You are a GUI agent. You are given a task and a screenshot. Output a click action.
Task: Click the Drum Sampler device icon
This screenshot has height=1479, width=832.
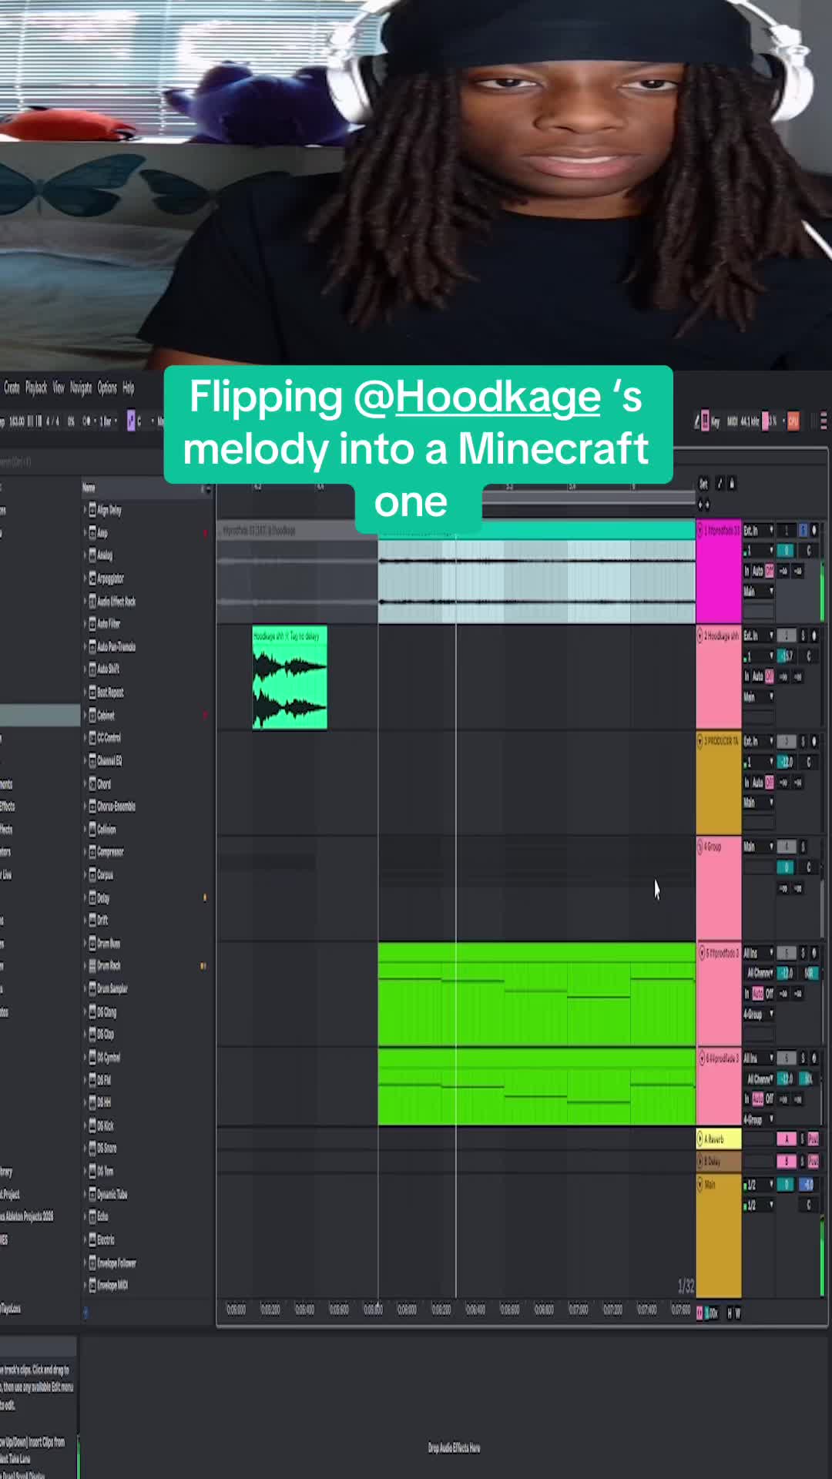click(x=92, y=989)
